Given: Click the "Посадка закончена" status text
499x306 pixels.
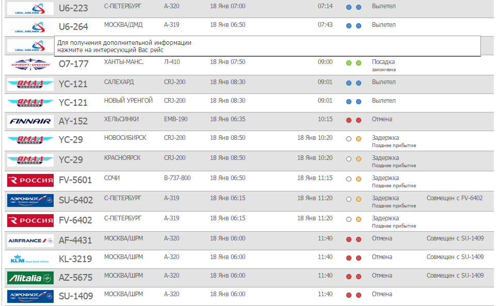Looking at the screenshot, I should (x=384, y=65).
